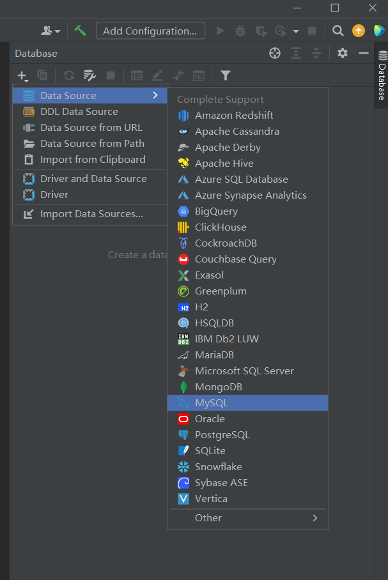
Task: Open the filter funnel icon
Action: pos(226,75)
